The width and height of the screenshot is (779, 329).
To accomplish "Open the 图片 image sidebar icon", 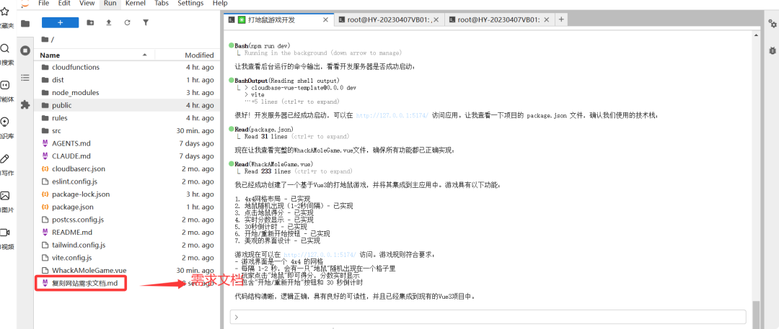I will [x=5, y=196].
